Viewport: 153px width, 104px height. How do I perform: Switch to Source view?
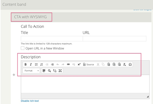click(88, 64)
